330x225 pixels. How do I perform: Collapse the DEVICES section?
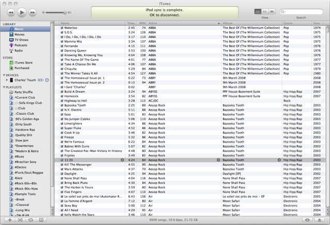[x=4, y=75]
